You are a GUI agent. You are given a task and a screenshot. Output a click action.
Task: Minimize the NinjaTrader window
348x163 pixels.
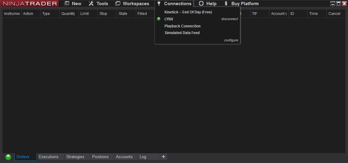coord(333,4)
